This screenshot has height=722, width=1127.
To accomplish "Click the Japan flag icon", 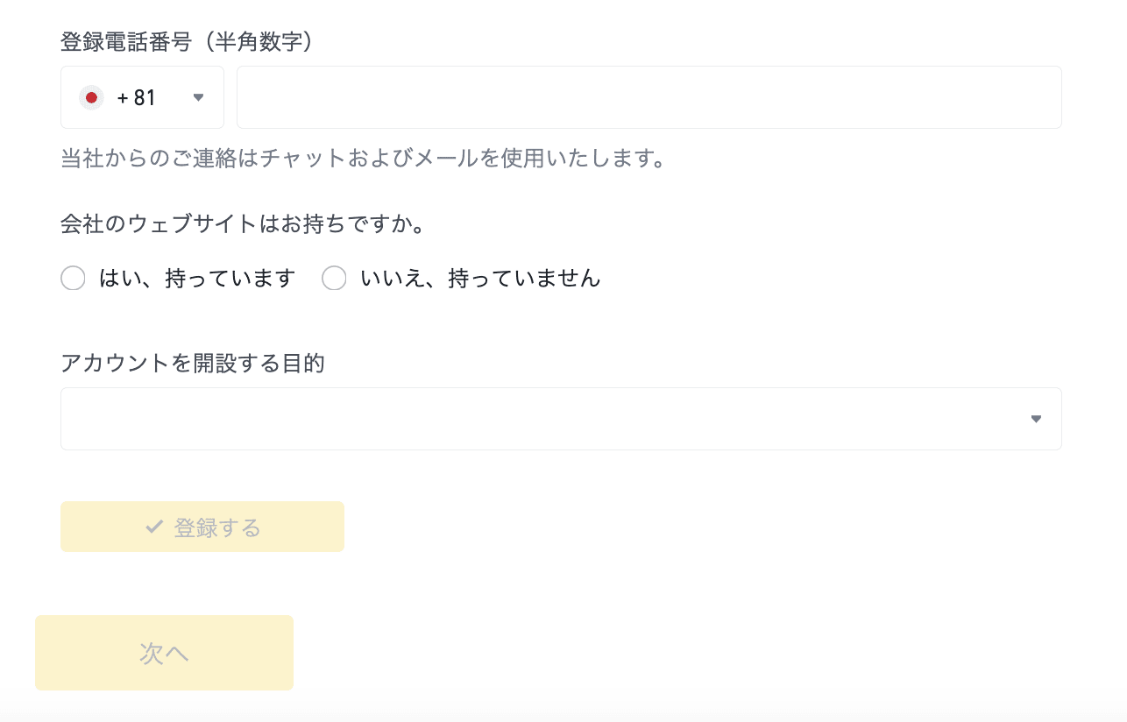I will tap(91, 97).
